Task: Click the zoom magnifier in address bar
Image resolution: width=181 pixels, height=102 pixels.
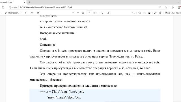Action: [160, 7]
